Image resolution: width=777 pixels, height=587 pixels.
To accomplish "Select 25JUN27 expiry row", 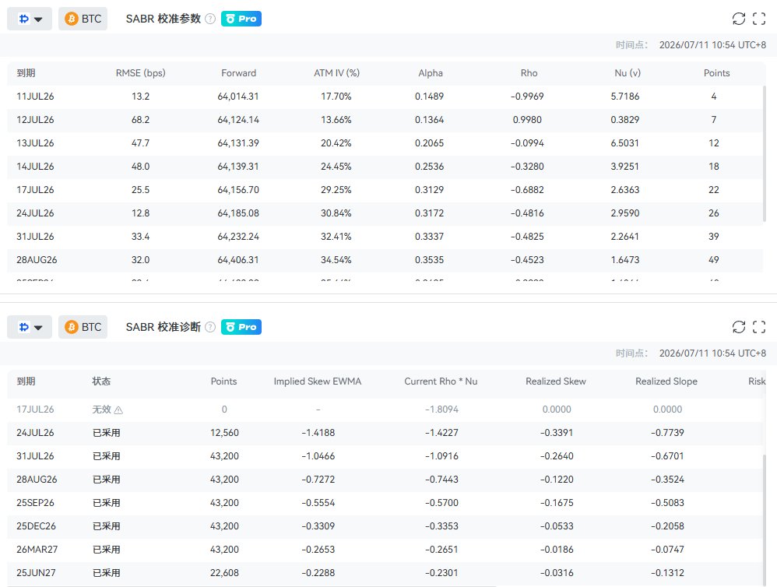I will (385, 573).
